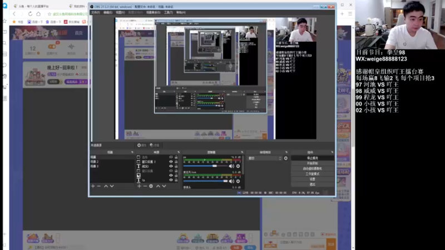Open the 编辑 menu in OBS
Screen dimensions: 445x250
tap(107, 12)
